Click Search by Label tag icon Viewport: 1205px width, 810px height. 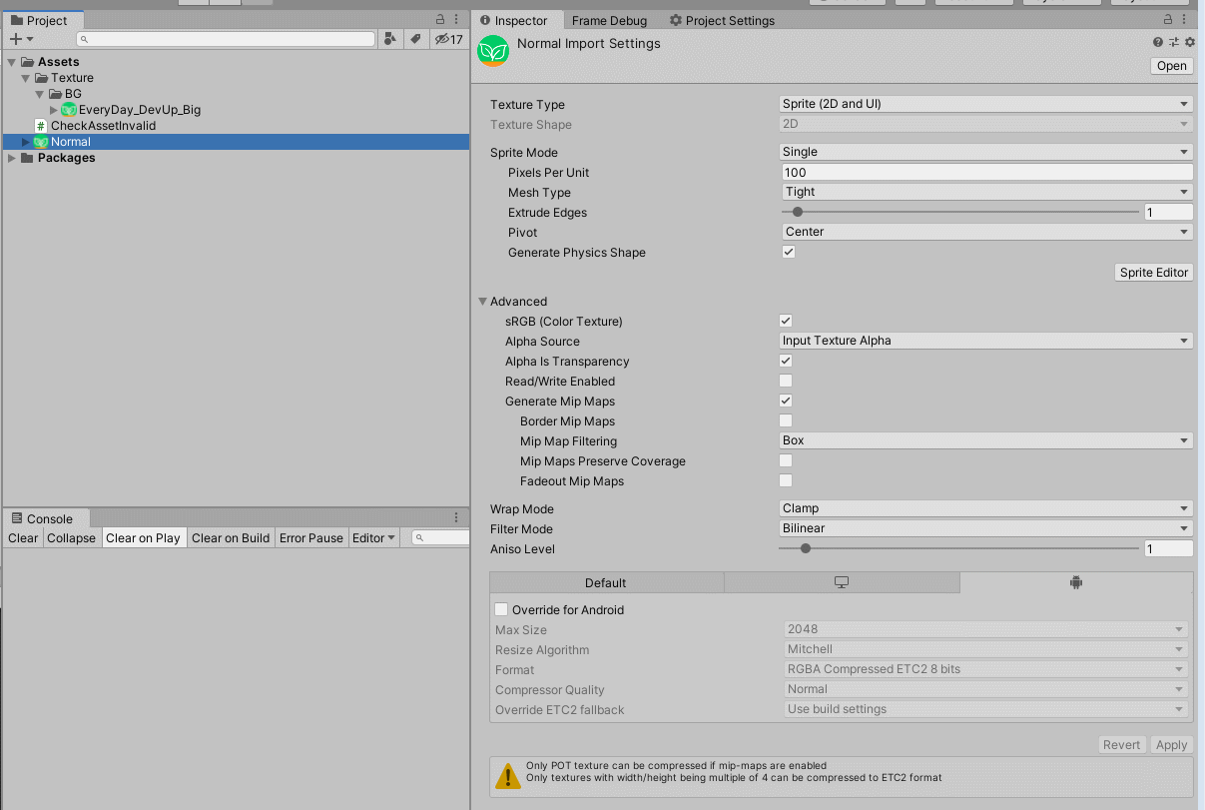(x=415, y=39)
